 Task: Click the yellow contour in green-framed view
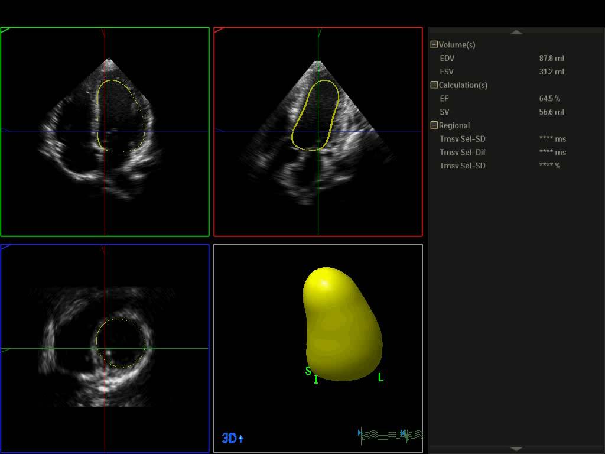coord(122,116)
